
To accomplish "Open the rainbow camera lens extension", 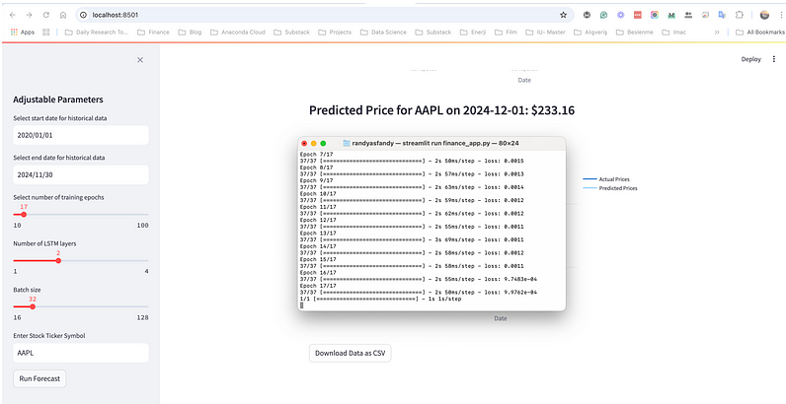I will [654, 15].
